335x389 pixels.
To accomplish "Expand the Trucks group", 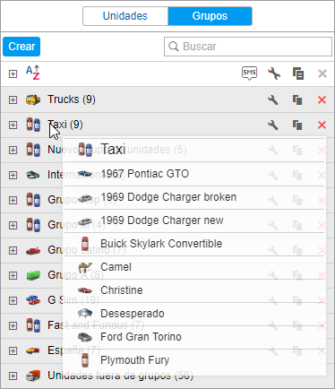I will pyautogui.click(x=13, y=99).
